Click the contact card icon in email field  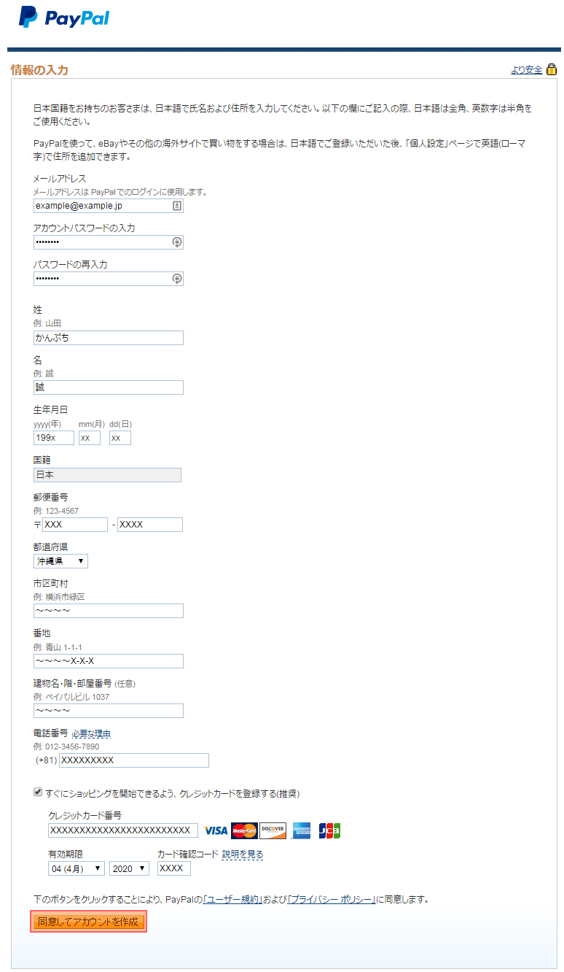(176, 207)
